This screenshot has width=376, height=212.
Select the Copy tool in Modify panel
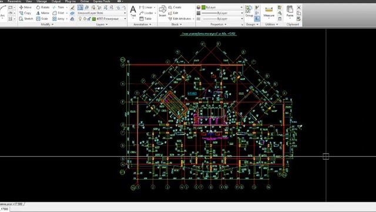click(25, 13)
